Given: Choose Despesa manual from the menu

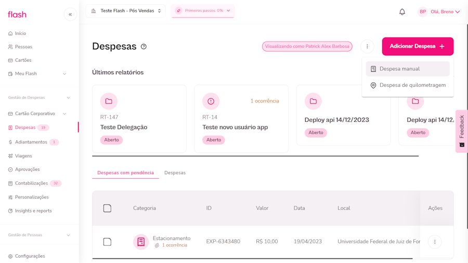Looking at the screenshot, I should point(399,69).
